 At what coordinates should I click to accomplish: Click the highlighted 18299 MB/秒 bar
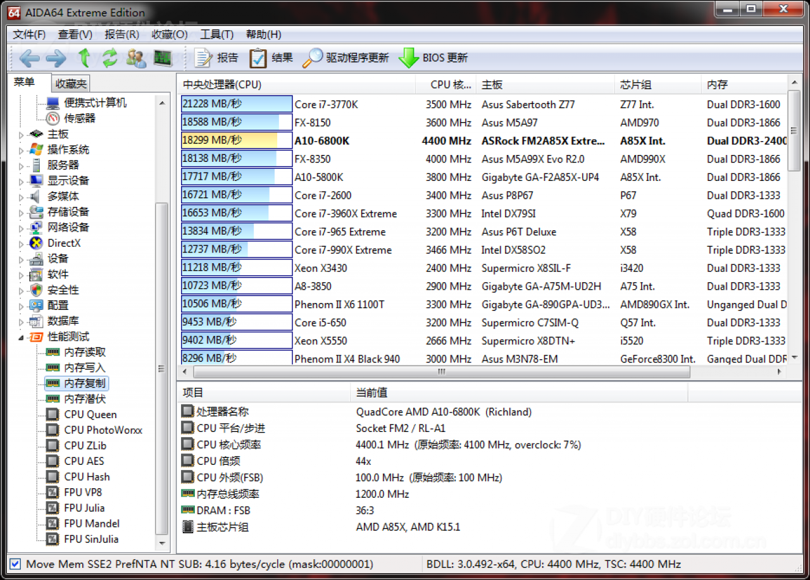[x=237, y=140]
